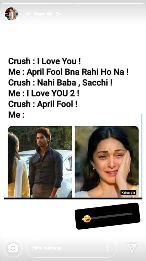
Task: Click the _ali_khan_06 username
Action: 37,14
